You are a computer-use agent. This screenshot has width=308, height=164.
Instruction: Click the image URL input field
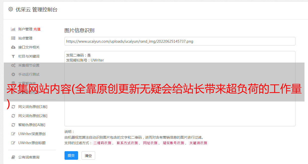point(180,41)
